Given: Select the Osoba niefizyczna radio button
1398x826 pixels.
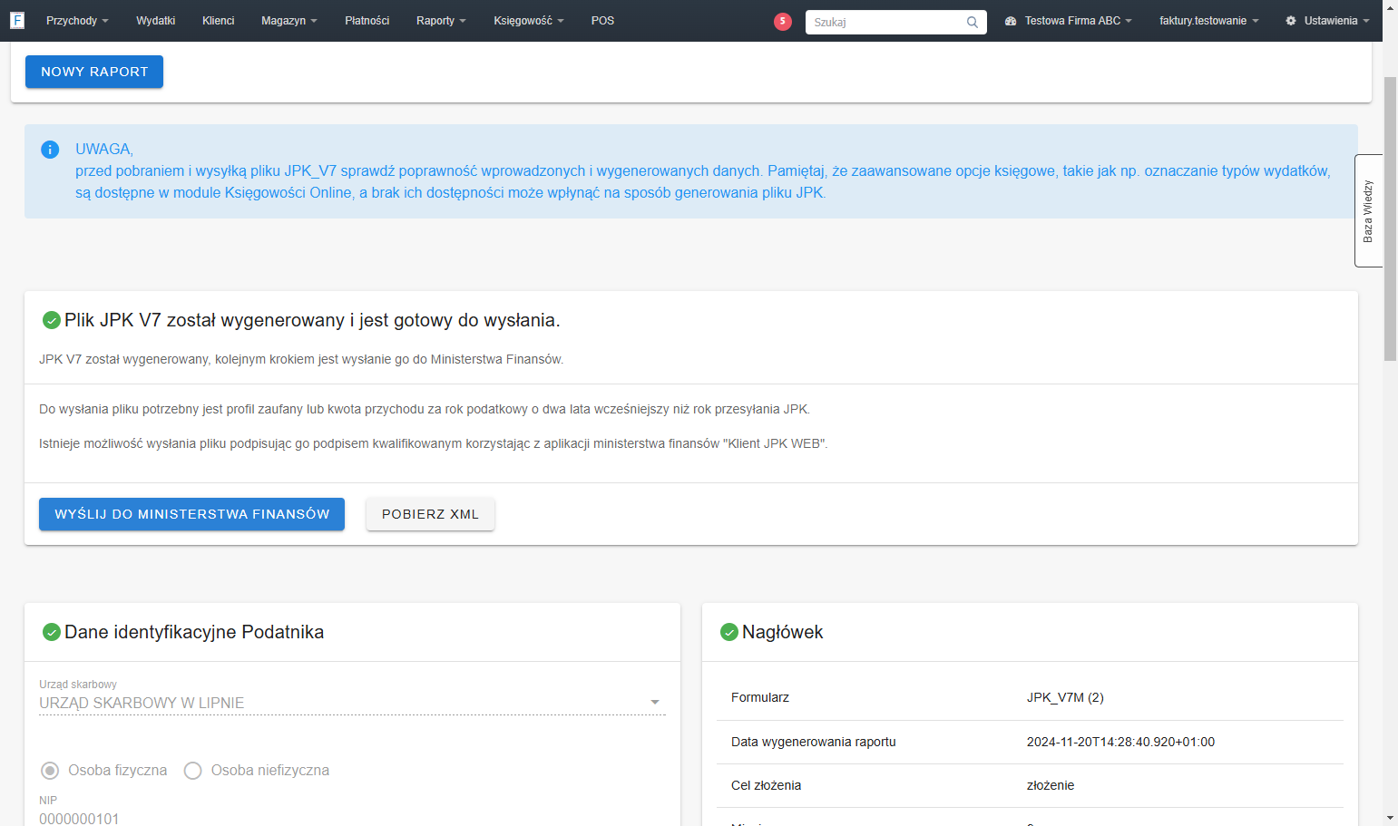Looking at the screenshot, I should pyautogui.click(x=192, y=771).
